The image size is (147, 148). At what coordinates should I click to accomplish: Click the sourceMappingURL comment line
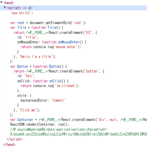click(59, 130)
